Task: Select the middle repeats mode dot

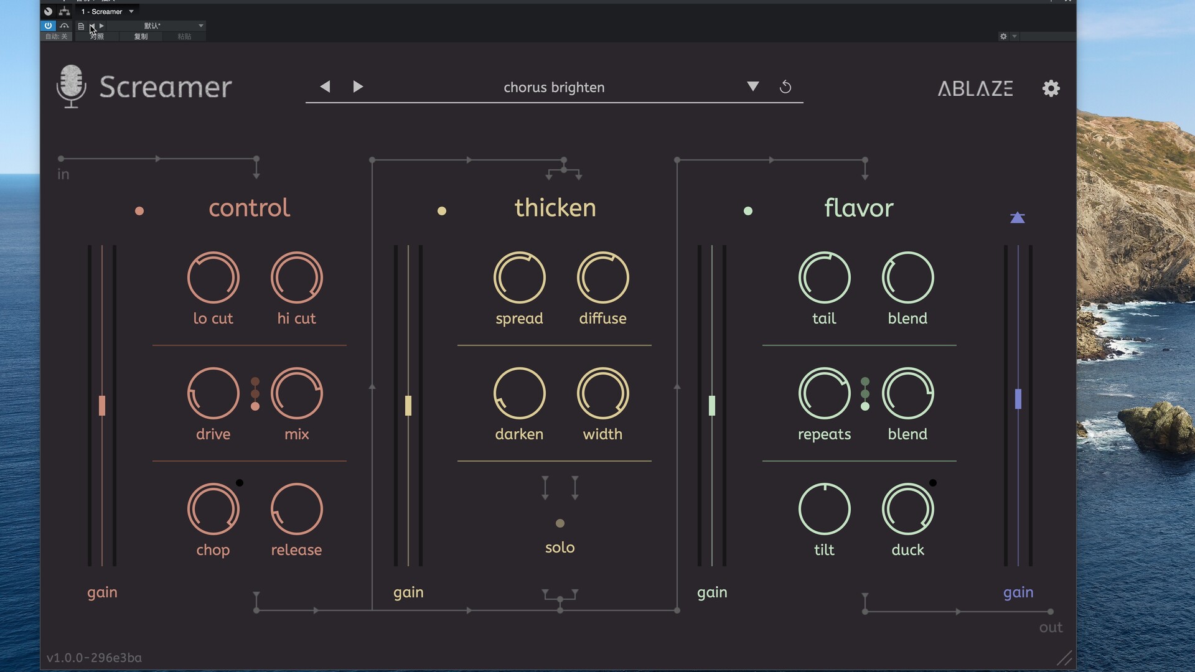Action: click(x=865, y=394)
